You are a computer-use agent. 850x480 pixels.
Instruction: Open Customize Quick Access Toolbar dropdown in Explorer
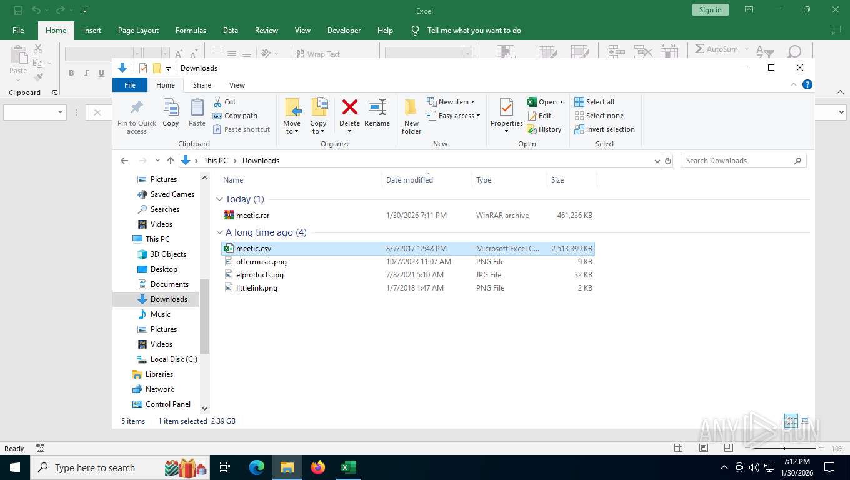pos(168,68)
